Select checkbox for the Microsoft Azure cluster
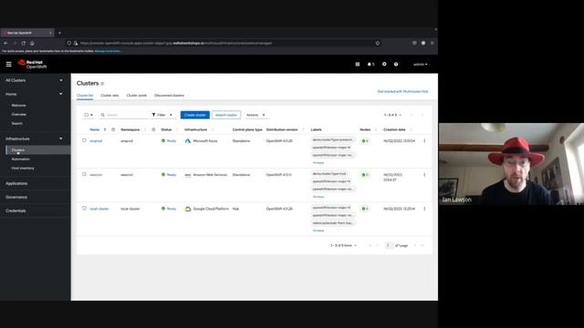This screenshot has height=328, width=584. point(84,140)
